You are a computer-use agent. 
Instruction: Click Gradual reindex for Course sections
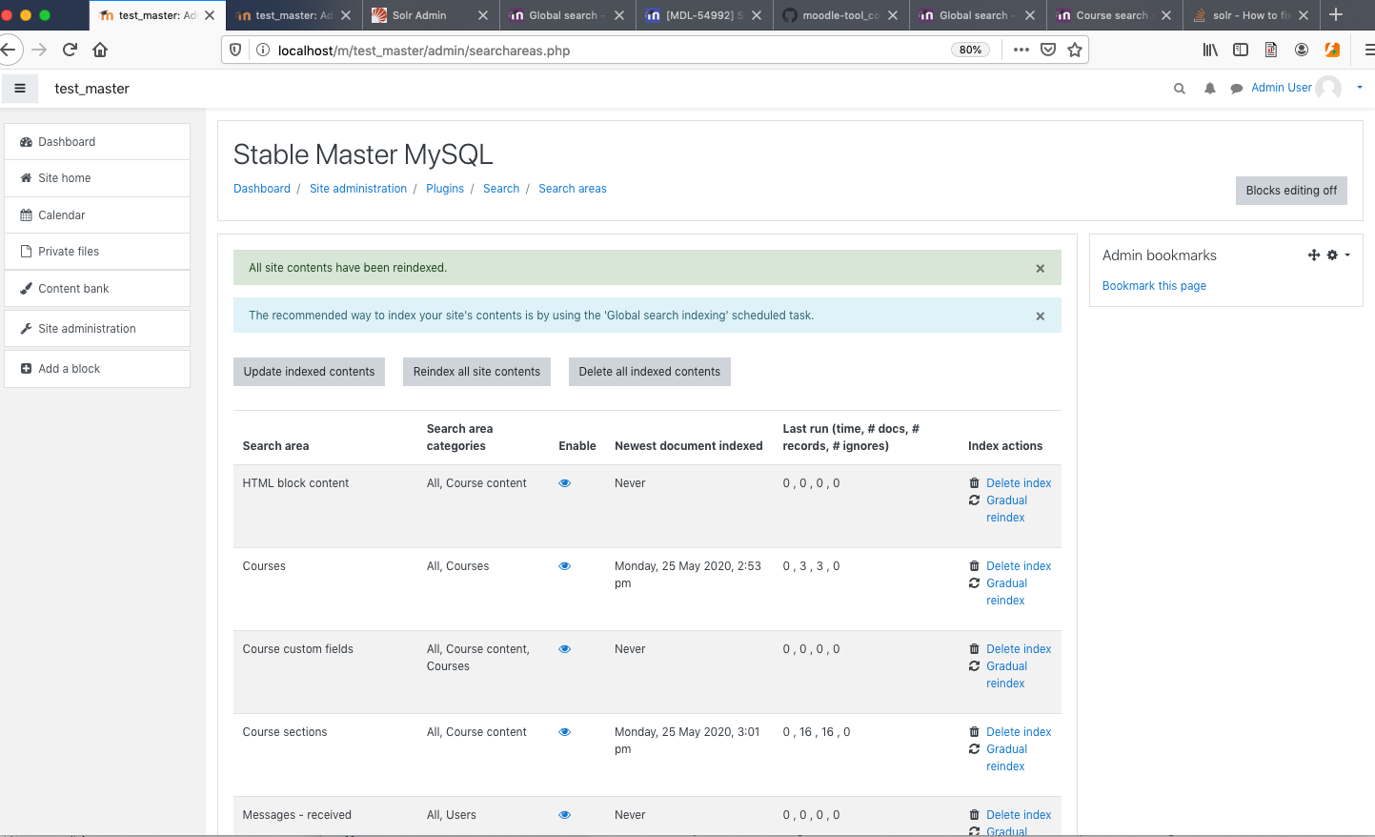pyautogui.click(x=1006, y=758)
